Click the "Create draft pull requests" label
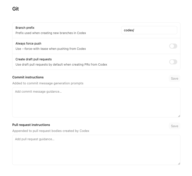 click(x=34, y=59)
